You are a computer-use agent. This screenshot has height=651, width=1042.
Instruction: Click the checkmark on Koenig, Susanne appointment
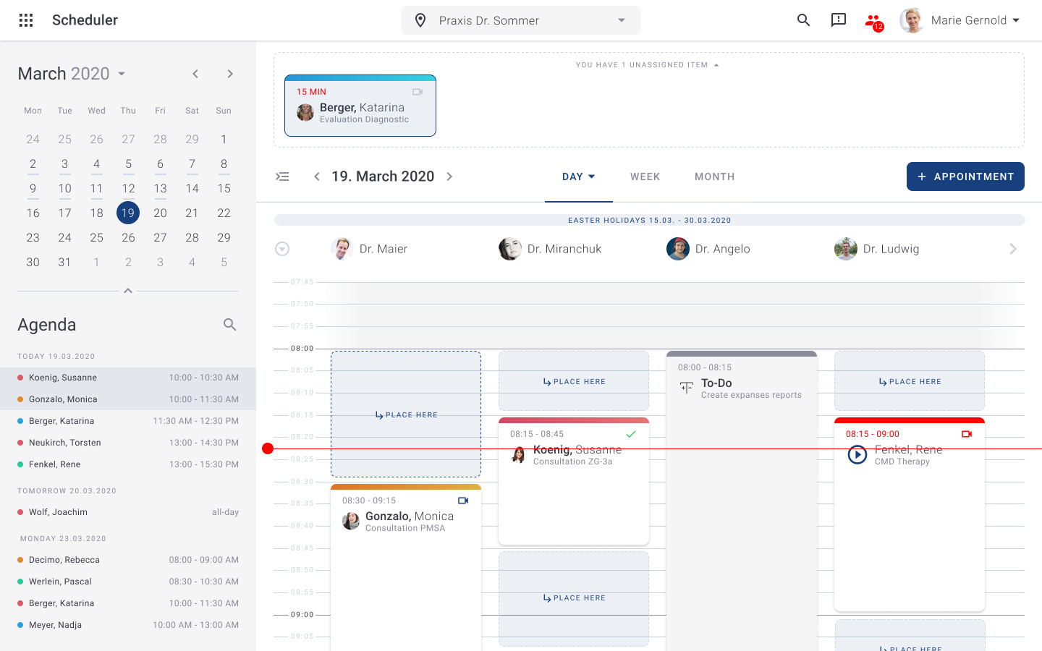click(x=631, y=434)
